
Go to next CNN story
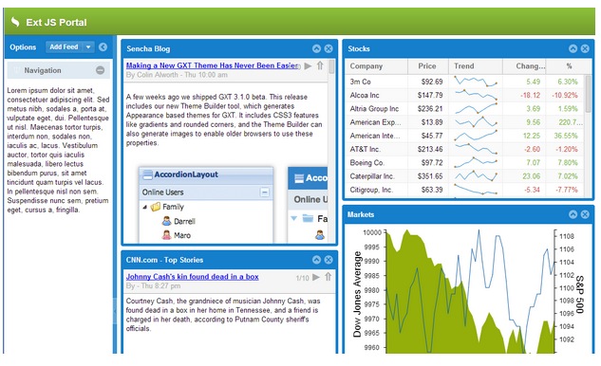click(316, 277)
